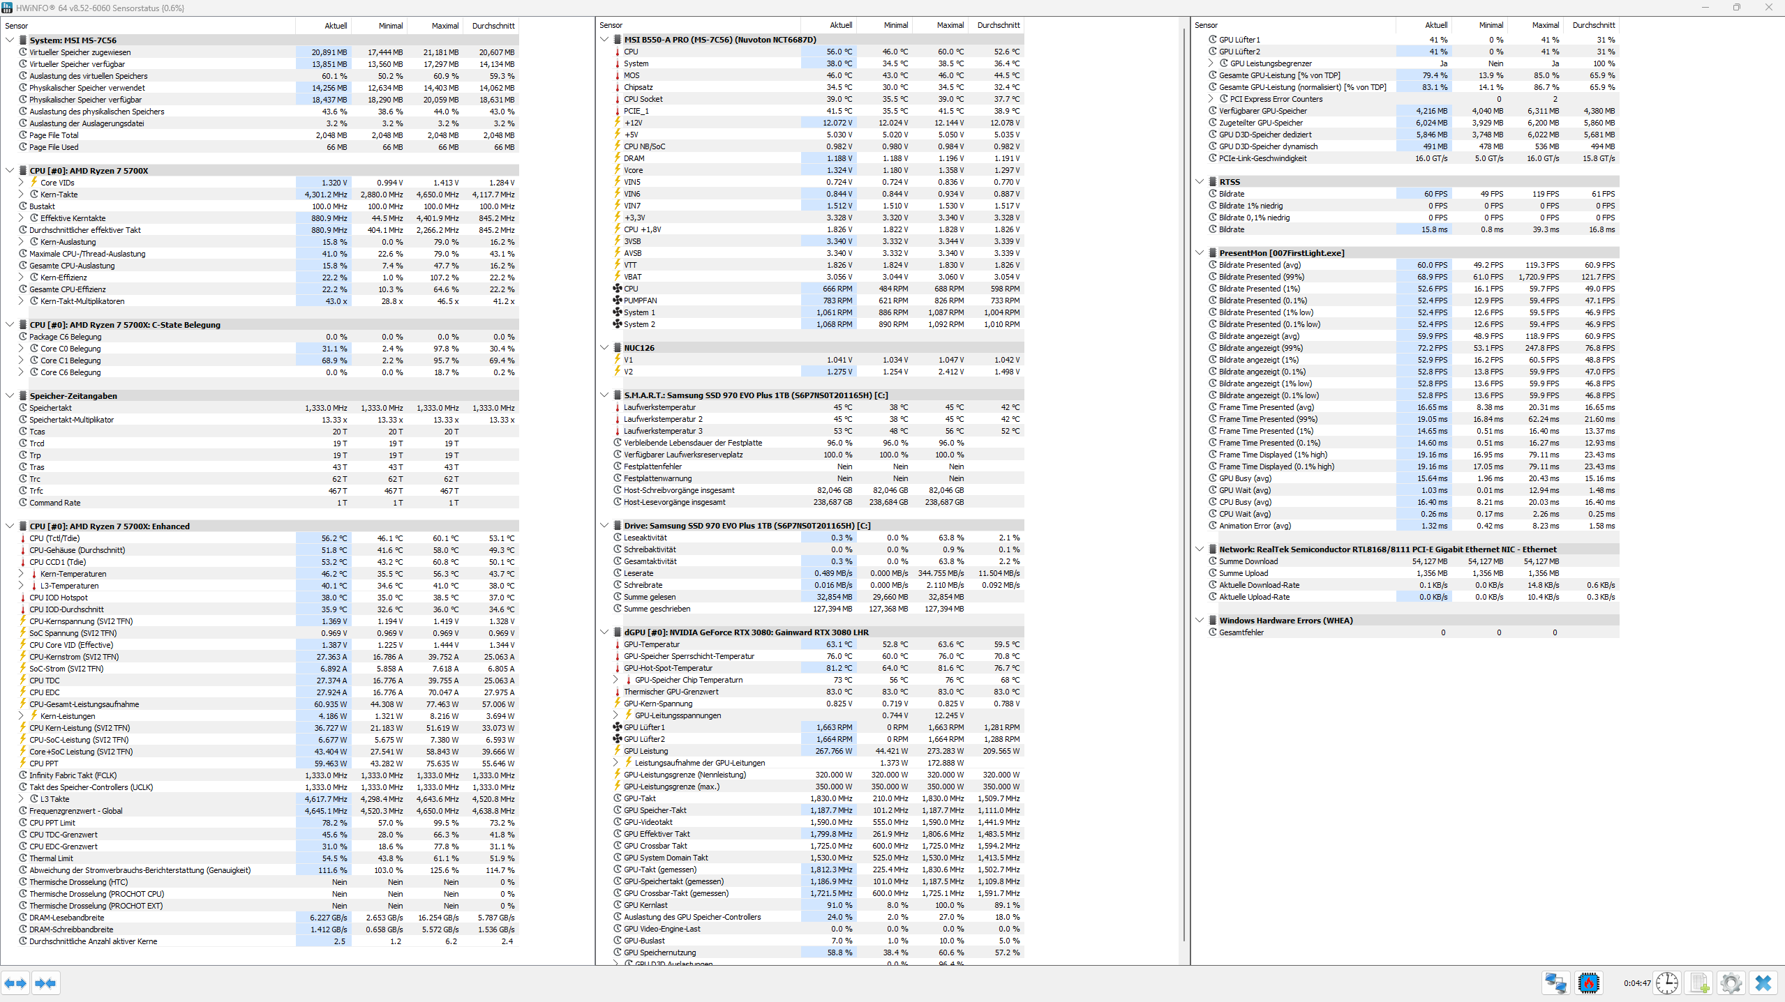Click right panel Aktuell column header
The height and width of the screenshot is (1002, 1785).
pyautogui.click(x=1424, y=25)
